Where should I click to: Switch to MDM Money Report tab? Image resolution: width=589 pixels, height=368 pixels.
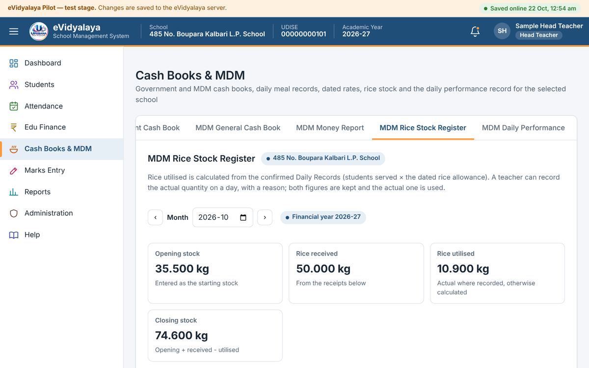tap(330, 128)
